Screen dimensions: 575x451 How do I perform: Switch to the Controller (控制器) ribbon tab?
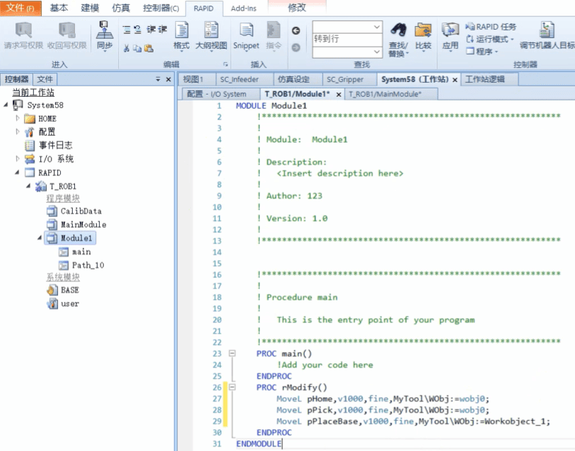[x=161, y=8]
